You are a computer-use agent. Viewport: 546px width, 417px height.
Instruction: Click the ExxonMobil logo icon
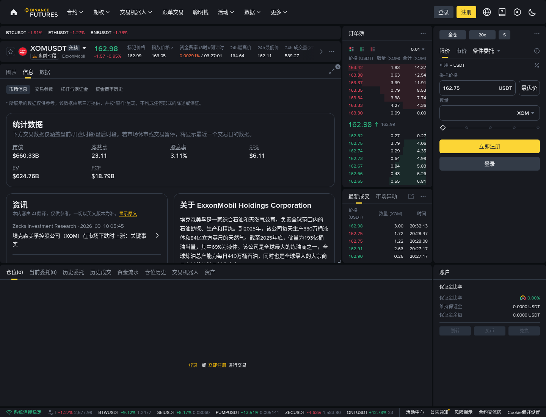23,52
